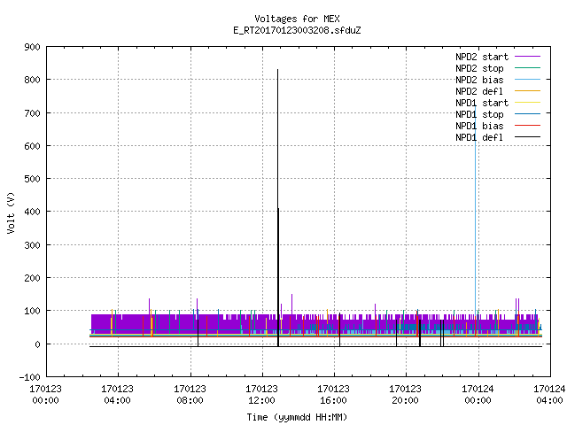Screen dimensions: 567x425
Task: Click the 'Volt (V)' y-axis label
Action: tap(12, 212)
